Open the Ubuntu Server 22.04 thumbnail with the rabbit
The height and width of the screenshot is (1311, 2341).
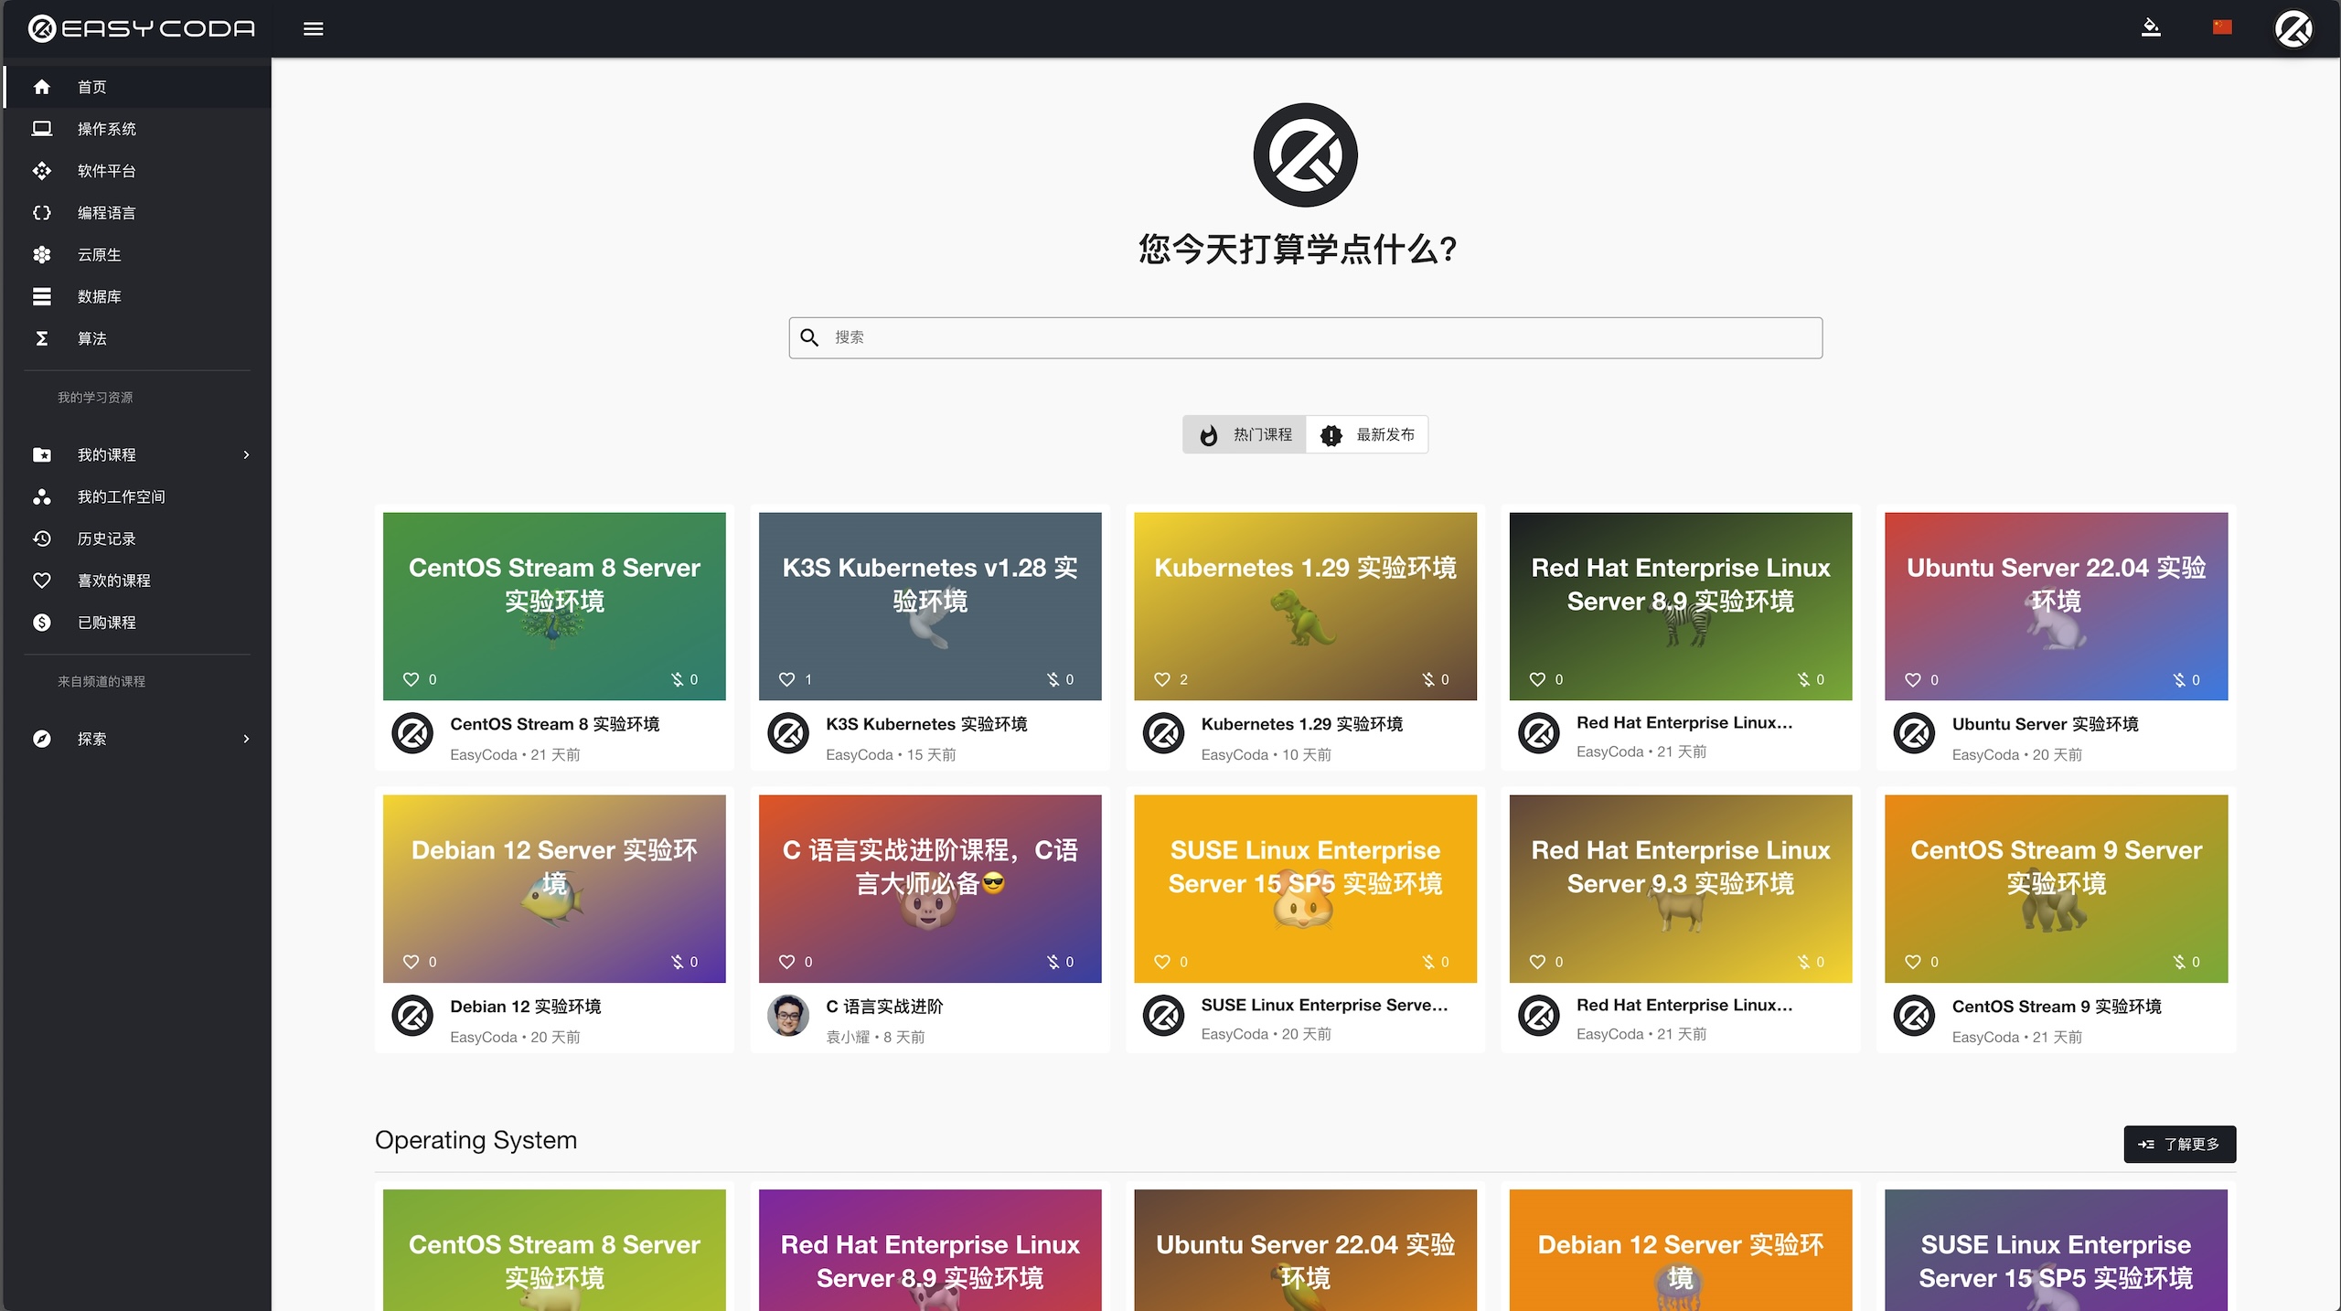(x=2056, y=606)
